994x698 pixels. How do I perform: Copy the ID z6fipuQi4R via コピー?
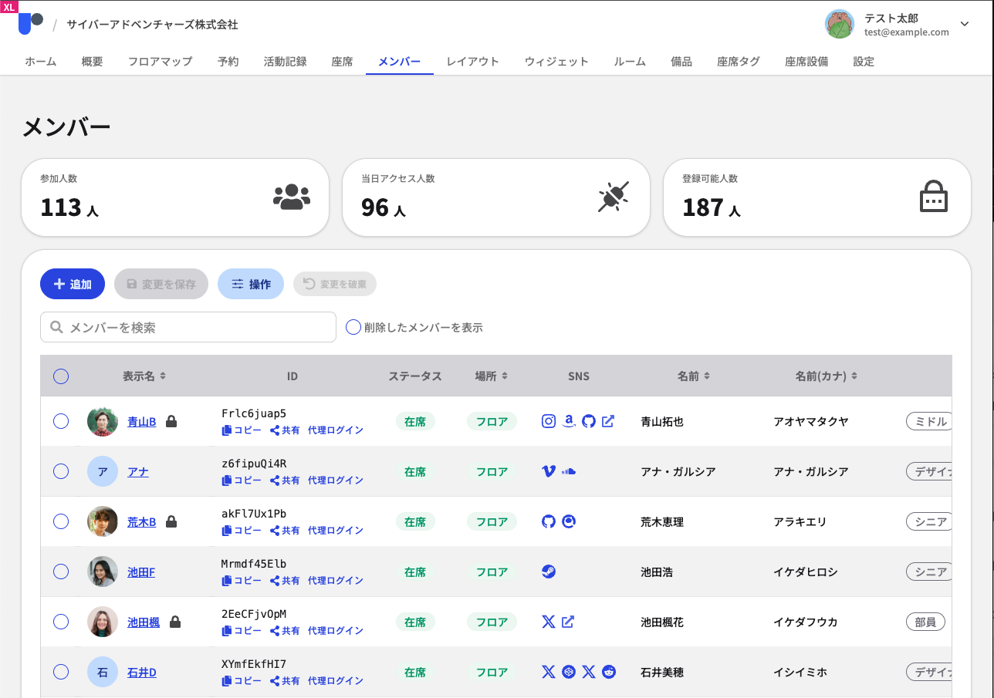[x=242, y=481]
